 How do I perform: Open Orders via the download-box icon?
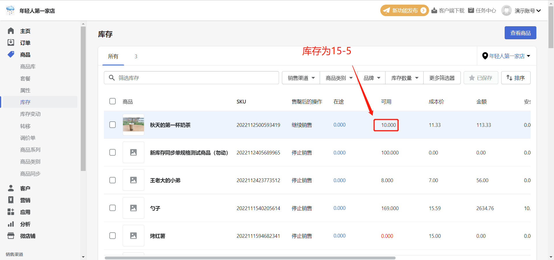11,43
